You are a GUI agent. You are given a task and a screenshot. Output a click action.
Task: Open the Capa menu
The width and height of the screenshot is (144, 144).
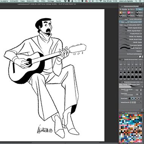[22, 1]
